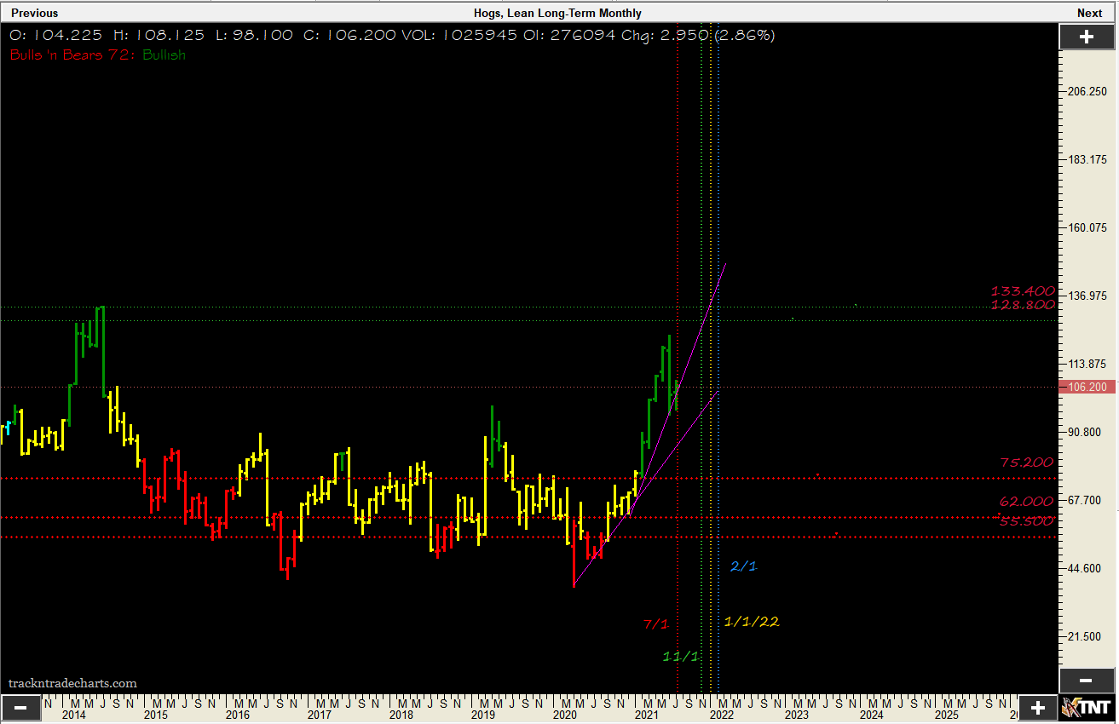
Task: Select the 62.000 price level label
Action: (x=1027, y=503)
